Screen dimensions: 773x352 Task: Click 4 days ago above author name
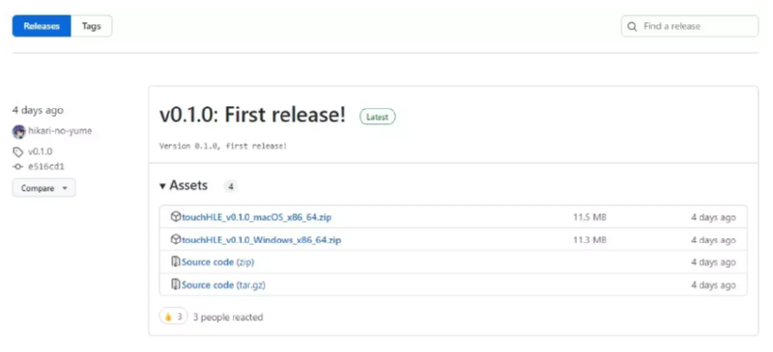(x=38, y=110)
